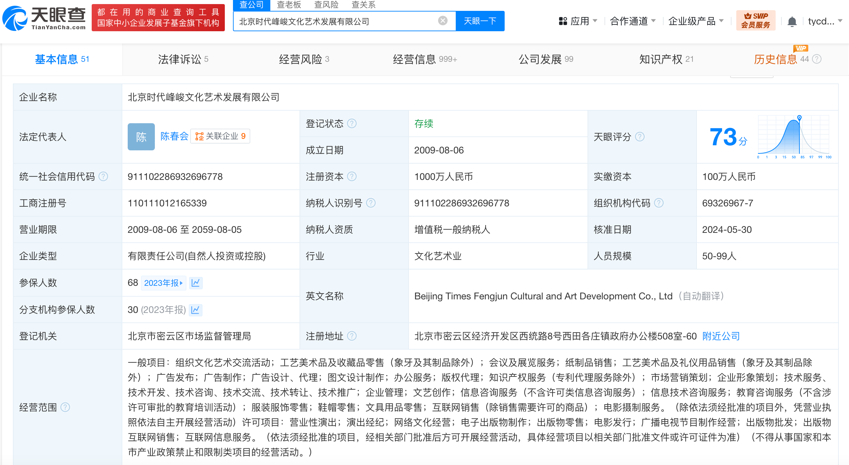Switch to the 经营风险 tab
The height and width of the screenshot is (465, 849).
coord(304,59)
